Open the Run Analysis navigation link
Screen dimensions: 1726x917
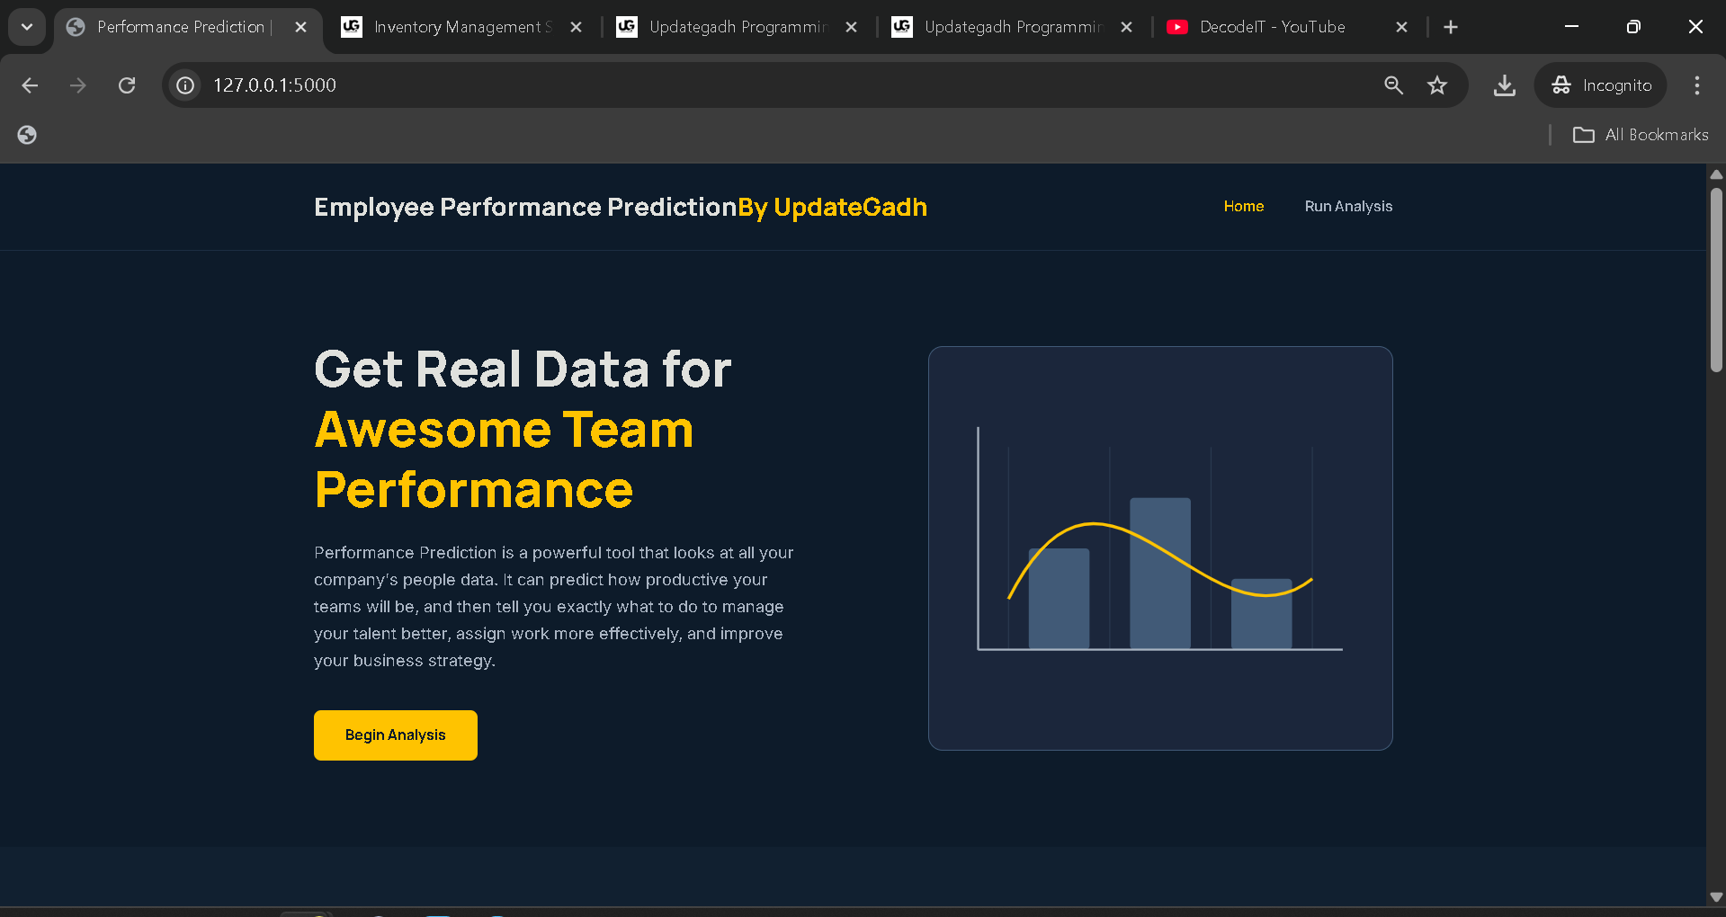[x=1348, y=207]
